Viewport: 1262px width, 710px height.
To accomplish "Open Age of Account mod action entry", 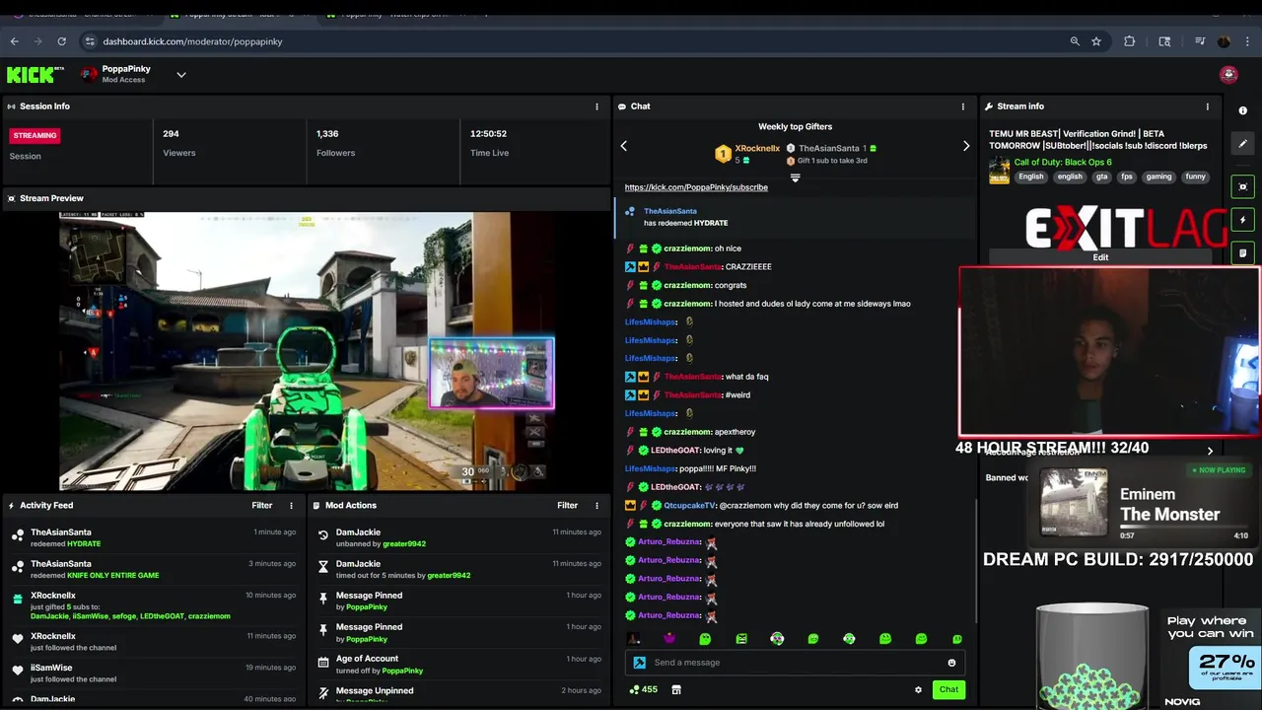I will [460, 665].
